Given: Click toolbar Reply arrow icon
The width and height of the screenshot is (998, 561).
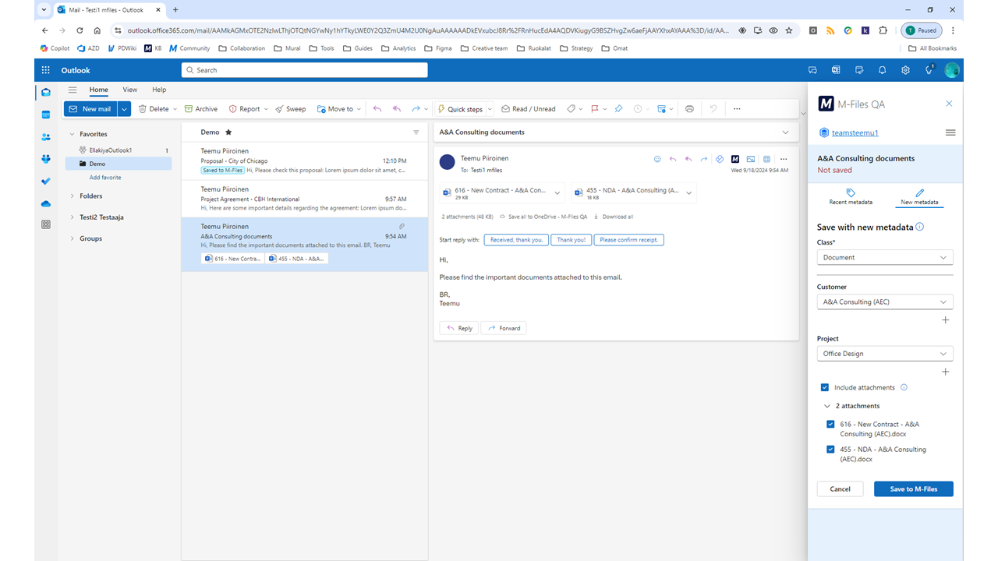Looking at the screenshot, I should pyautogui.click(x=377, y=109).
